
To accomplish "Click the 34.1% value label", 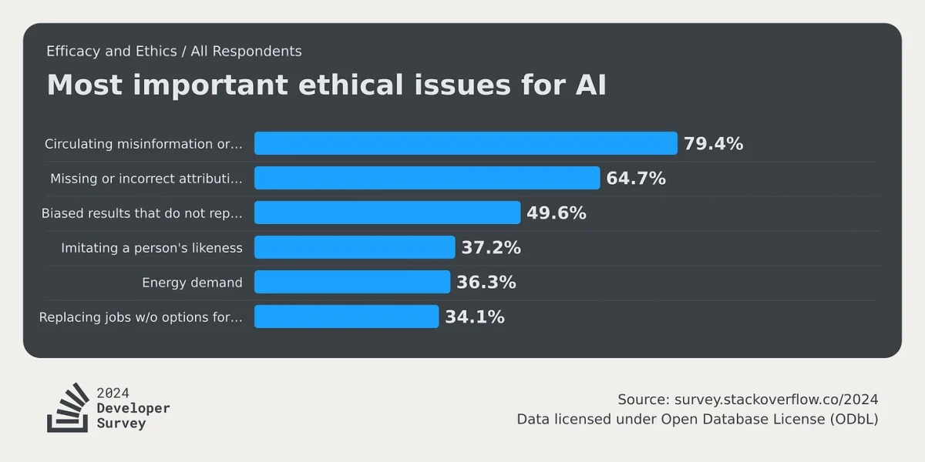I will click(x=475, y=316).
